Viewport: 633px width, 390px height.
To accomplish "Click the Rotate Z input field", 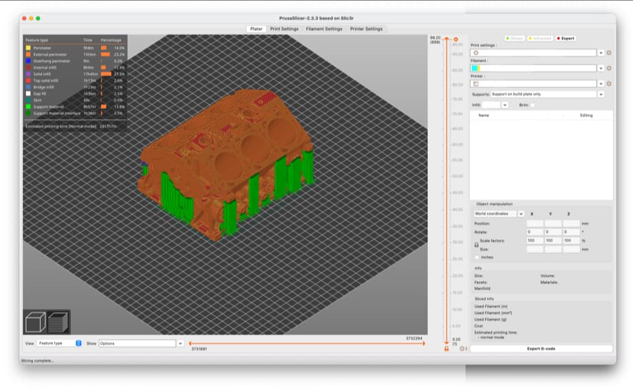I will 571,232.
